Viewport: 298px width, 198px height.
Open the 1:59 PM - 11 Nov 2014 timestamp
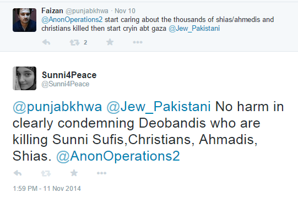click(47, 189)
